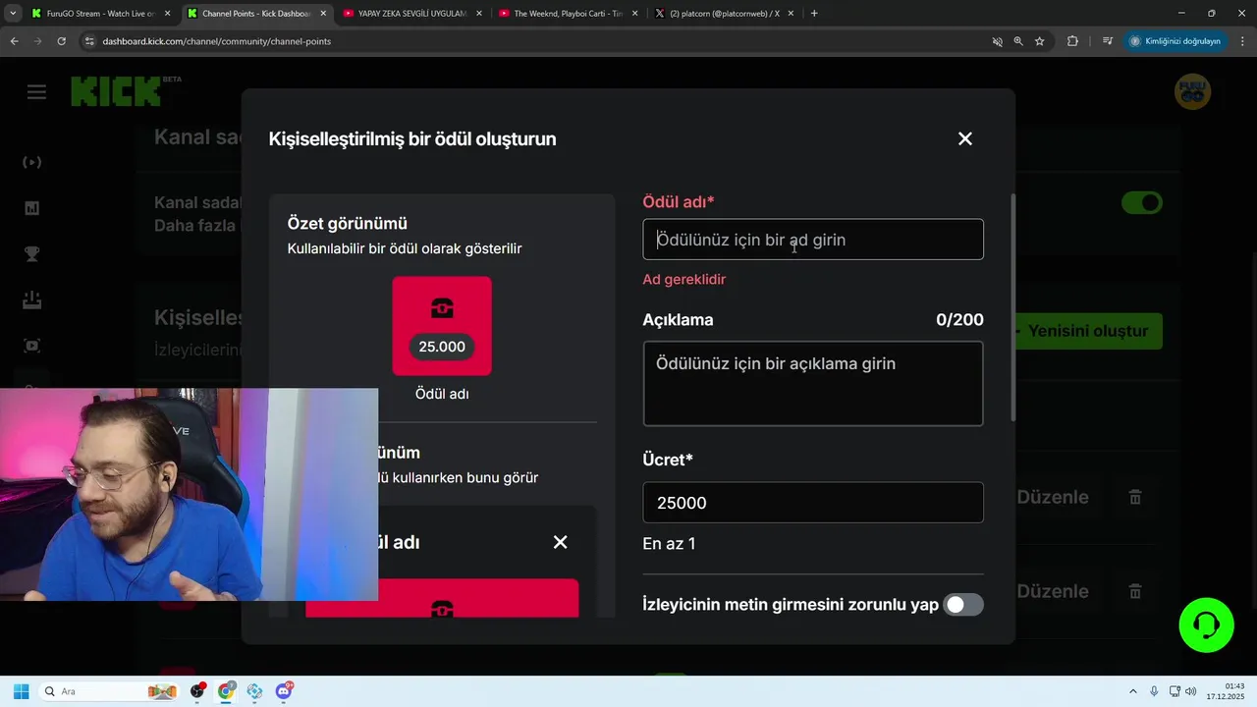Image resolution: width=1257 pixels, height=707 pixels.
Task: Click the Ödül adı name input field
Action: [813, 240]
